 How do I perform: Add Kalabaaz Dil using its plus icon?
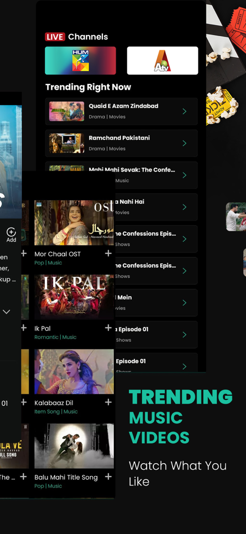click(x=108, y=402)
